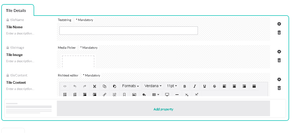This screenshot has width=293, height=133.
Task: Toggle strikethrough formatting
Action: click(215, 86)
